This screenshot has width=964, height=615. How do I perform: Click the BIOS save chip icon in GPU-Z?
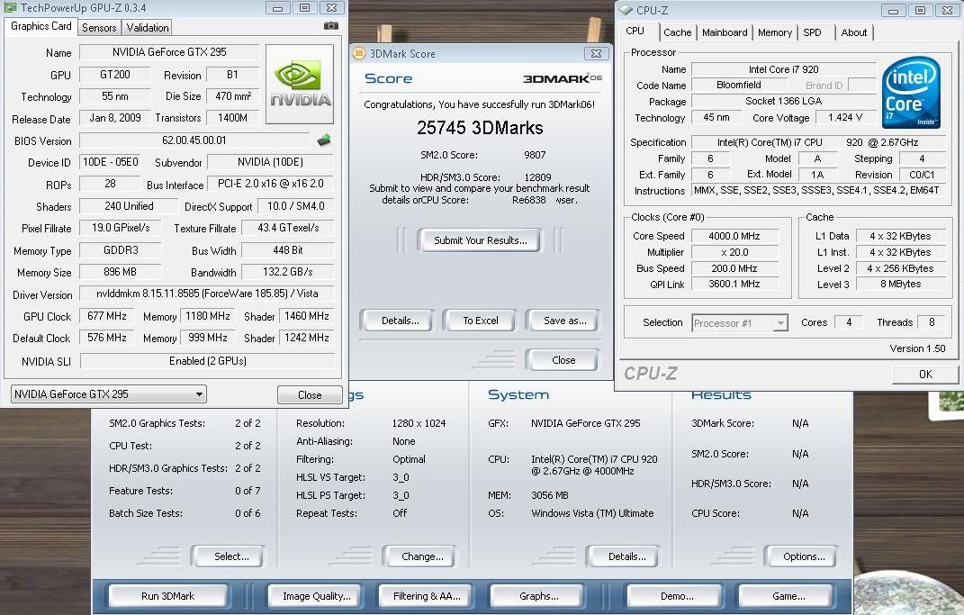tap(324, 140)
